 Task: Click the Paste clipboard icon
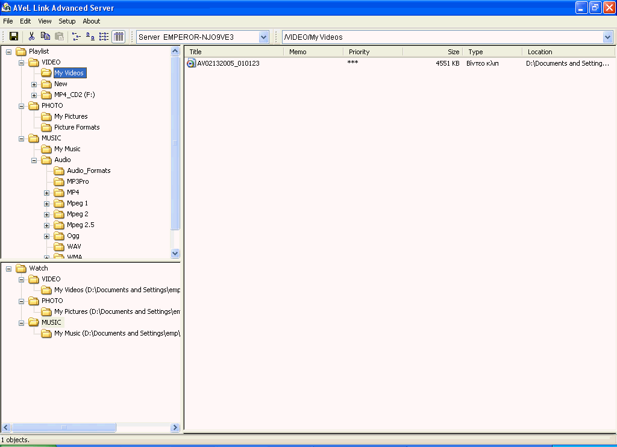(60, 37)
